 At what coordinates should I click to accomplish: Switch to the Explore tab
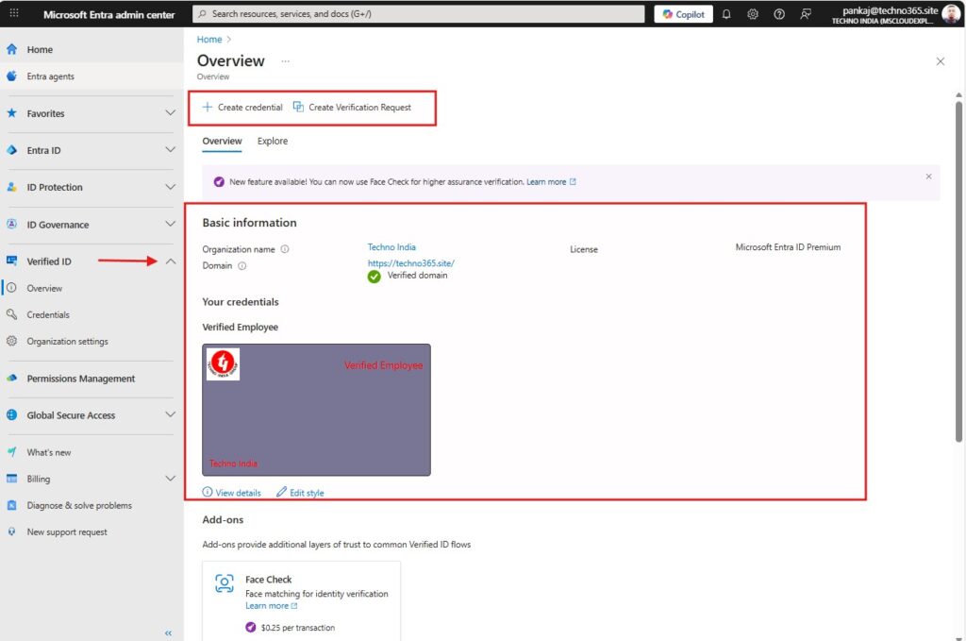pyautogui.click(x=273, y=142)
